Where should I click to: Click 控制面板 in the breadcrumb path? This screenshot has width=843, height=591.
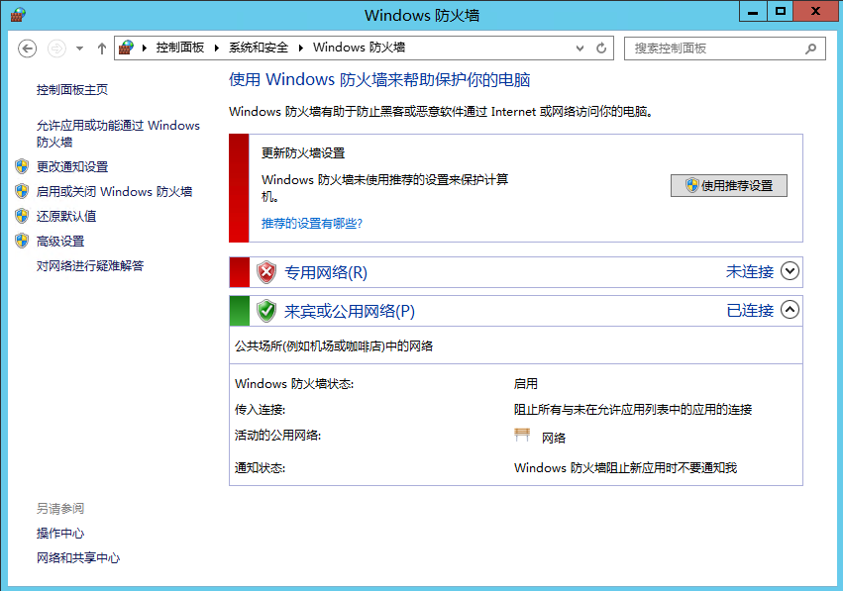point(179,48)
